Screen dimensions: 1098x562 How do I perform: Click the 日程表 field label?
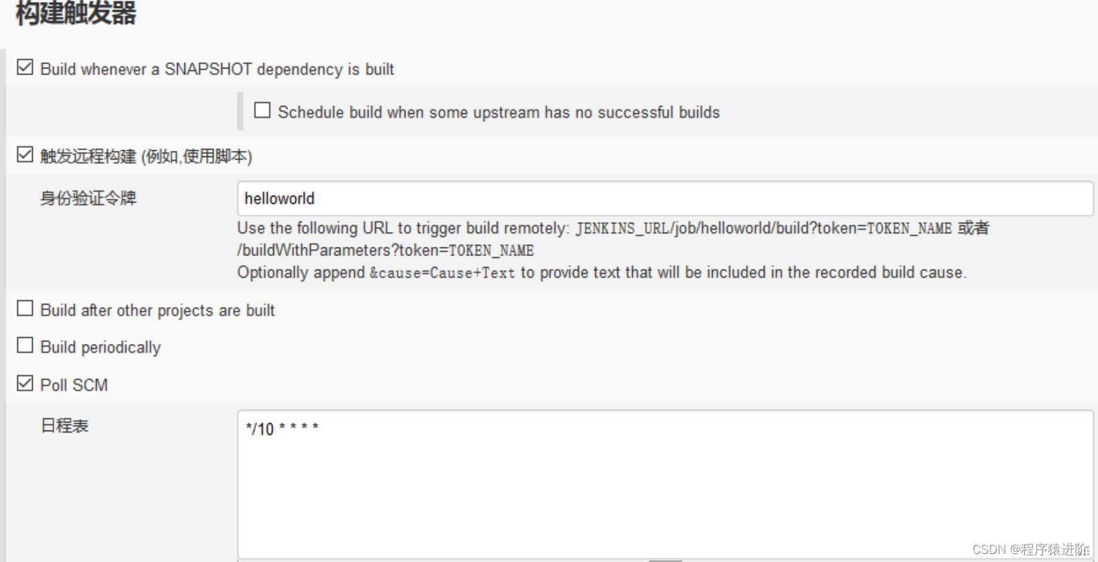click(x=64, y=425)
